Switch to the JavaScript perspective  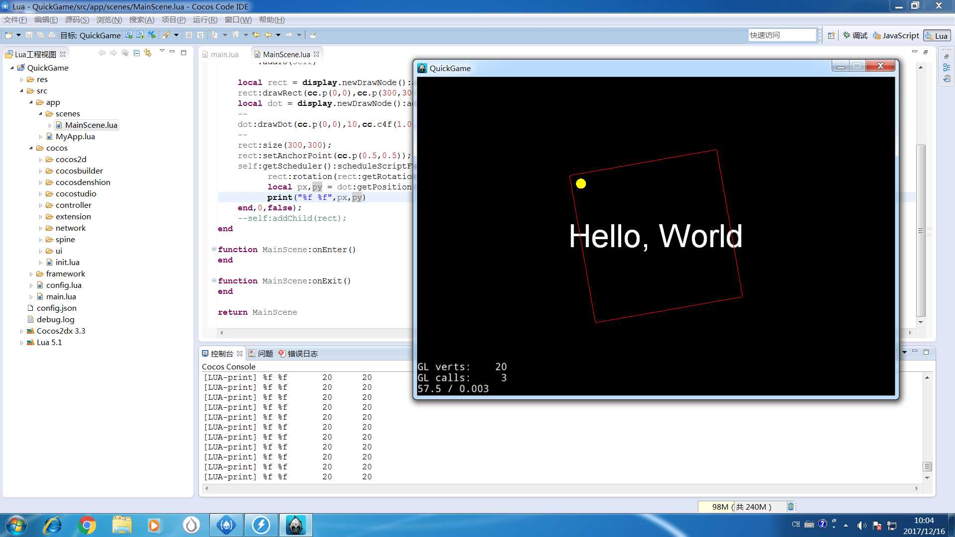[x=896, y=35]
